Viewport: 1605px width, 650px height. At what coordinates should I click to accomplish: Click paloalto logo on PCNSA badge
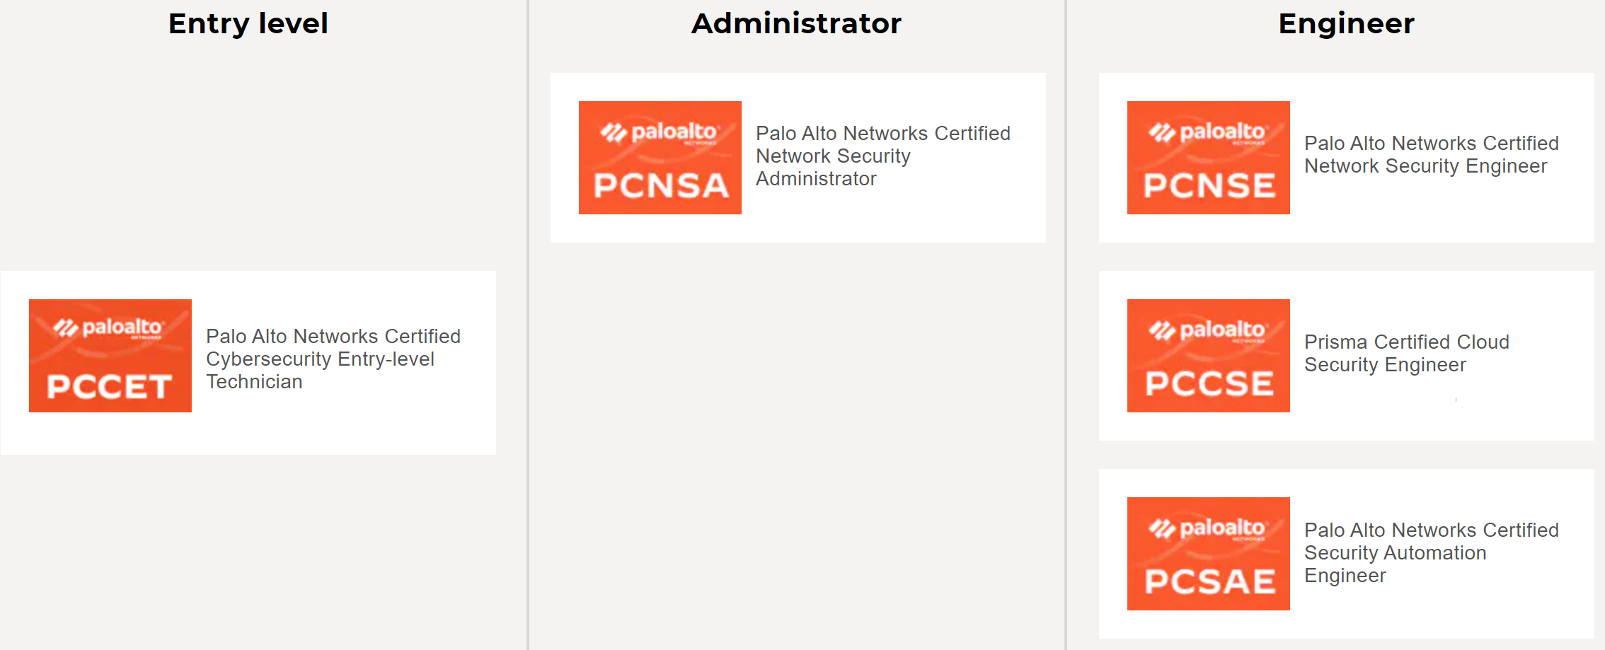(659, 132)
